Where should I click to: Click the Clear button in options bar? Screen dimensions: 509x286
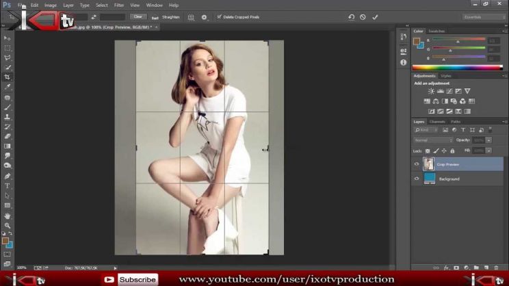[138, 17]
